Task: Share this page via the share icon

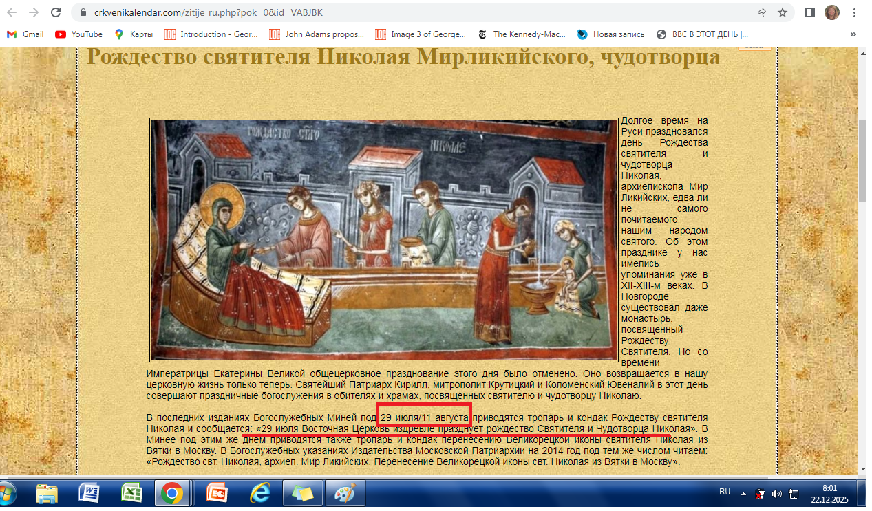Action: [x=761, y=12]
